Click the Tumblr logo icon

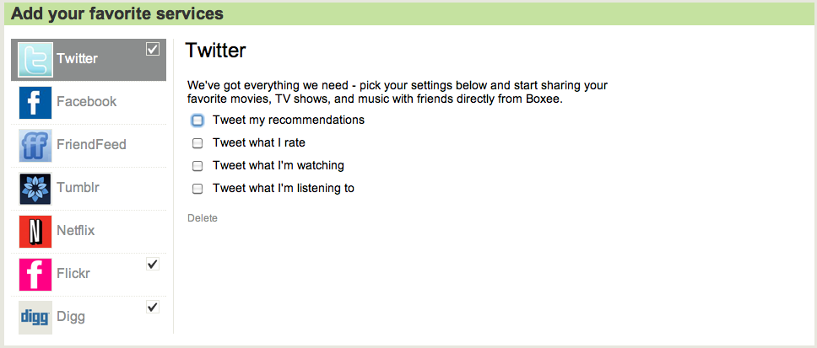click(x=35, y=188)
